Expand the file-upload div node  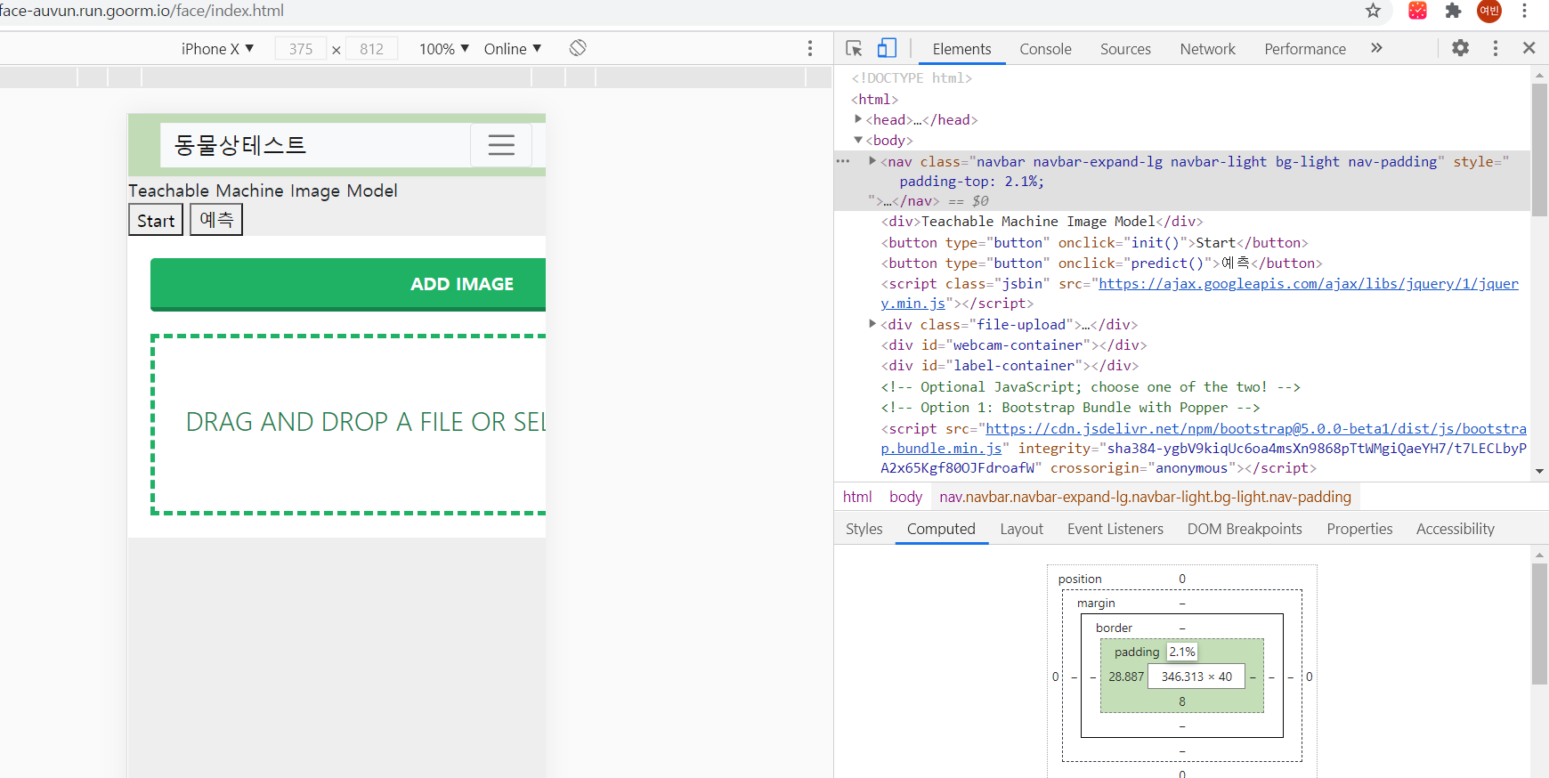click(872, 324)
